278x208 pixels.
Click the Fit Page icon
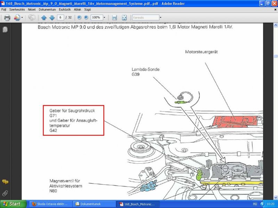pyautogui.click(x=124, y=18)
